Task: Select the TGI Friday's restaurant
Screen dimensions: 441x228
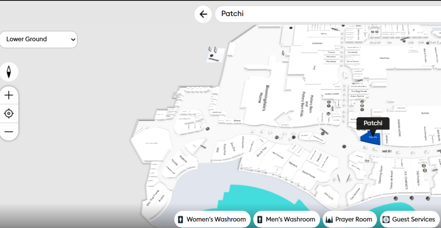Action: 418,178
